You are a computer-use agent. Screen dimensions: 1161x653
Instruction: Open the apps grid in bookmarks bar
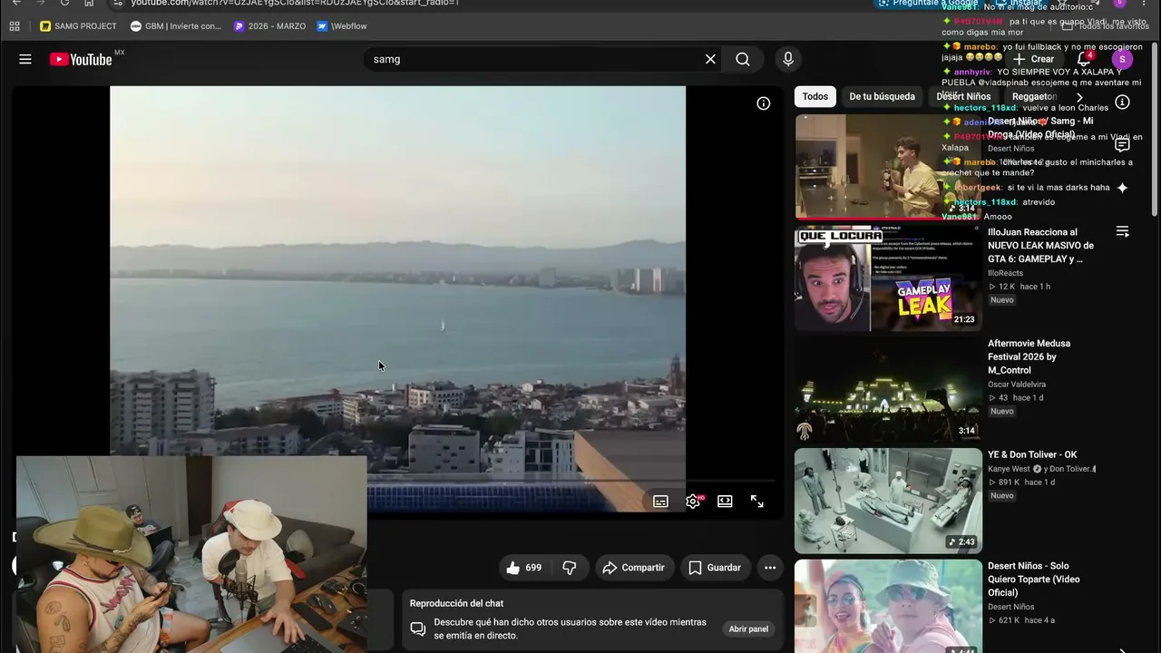[x=15, y=26]
